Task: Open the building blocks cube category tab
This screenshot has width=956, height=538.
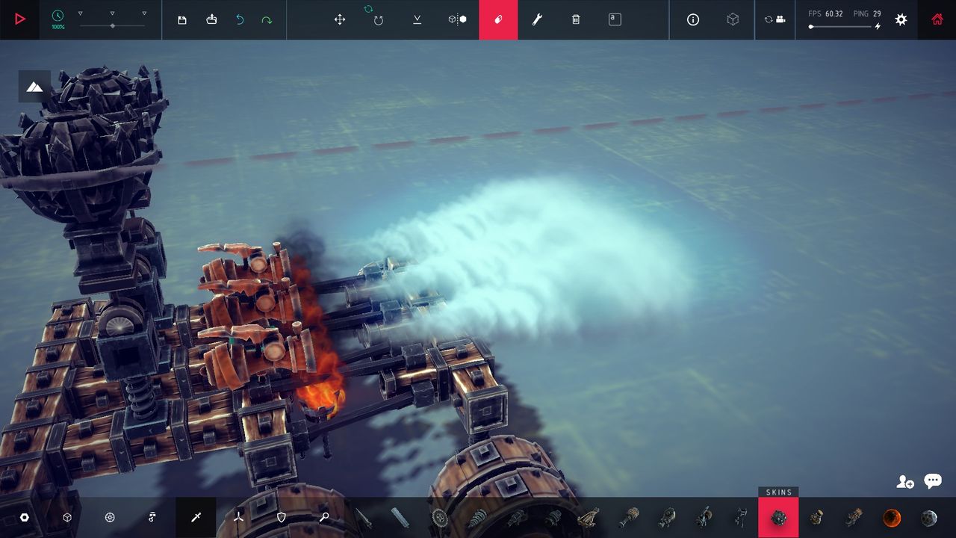Action: 67,517
